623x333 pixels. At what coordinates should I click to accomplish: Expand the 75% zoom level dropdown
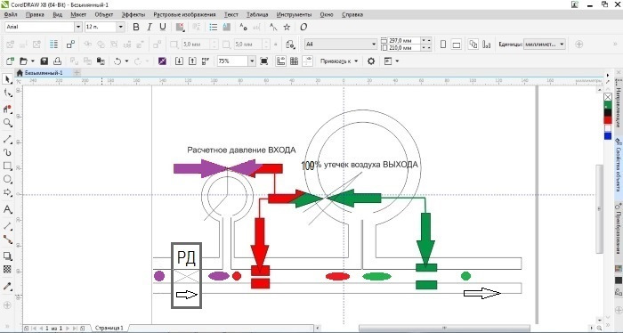tap(252, 61)
